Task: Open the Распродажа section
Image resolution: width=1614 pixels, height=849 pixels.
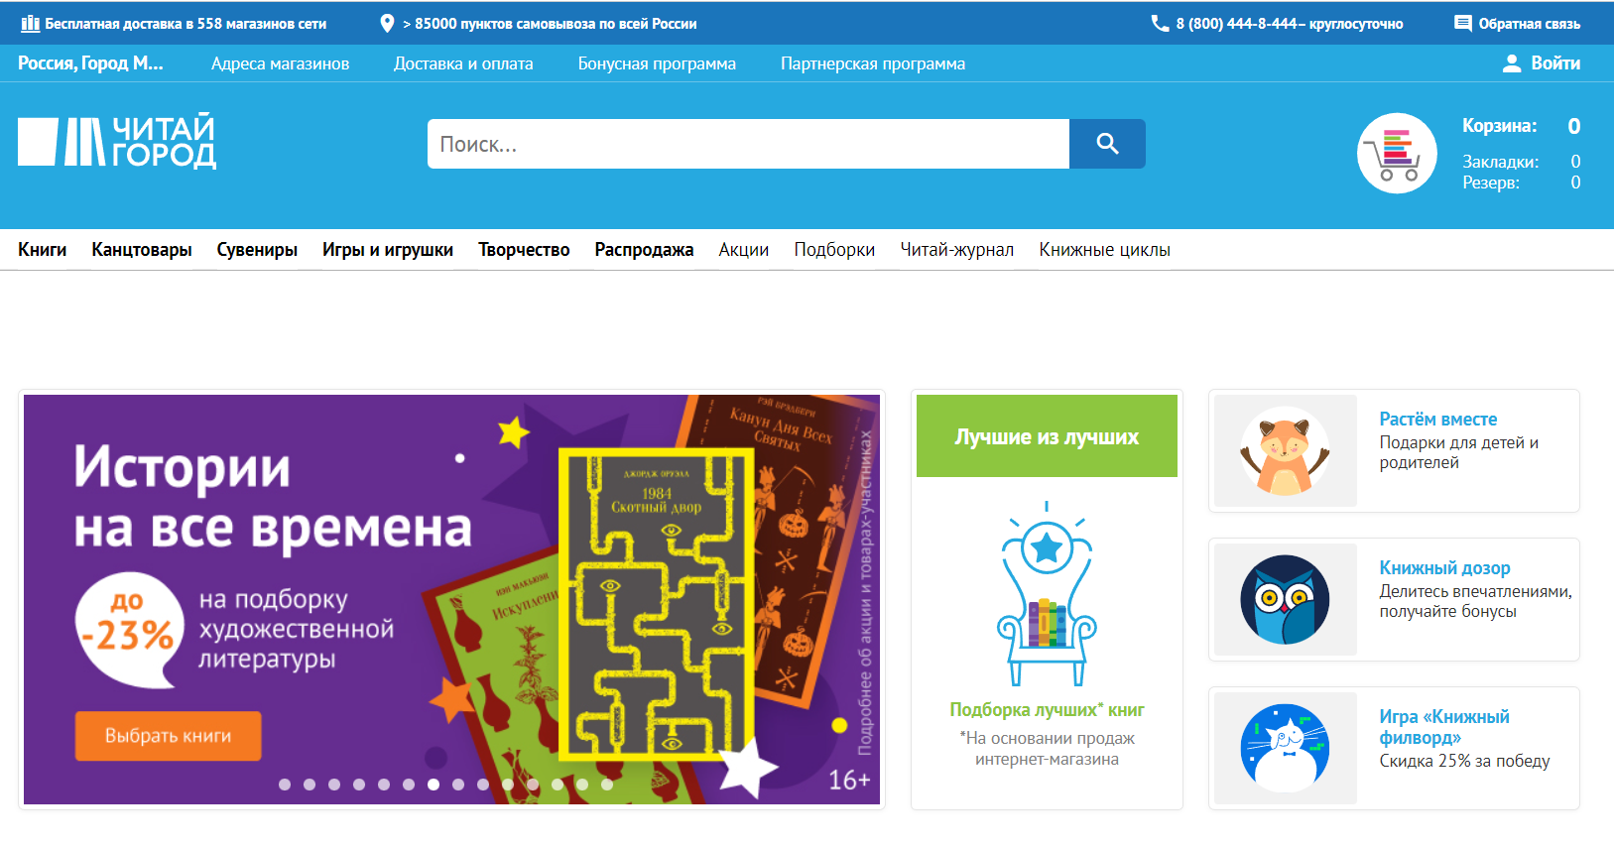Action: click(x=644, y=250)
